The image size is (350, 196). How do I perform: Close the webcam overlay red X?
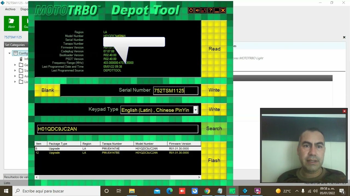[344, 111]
